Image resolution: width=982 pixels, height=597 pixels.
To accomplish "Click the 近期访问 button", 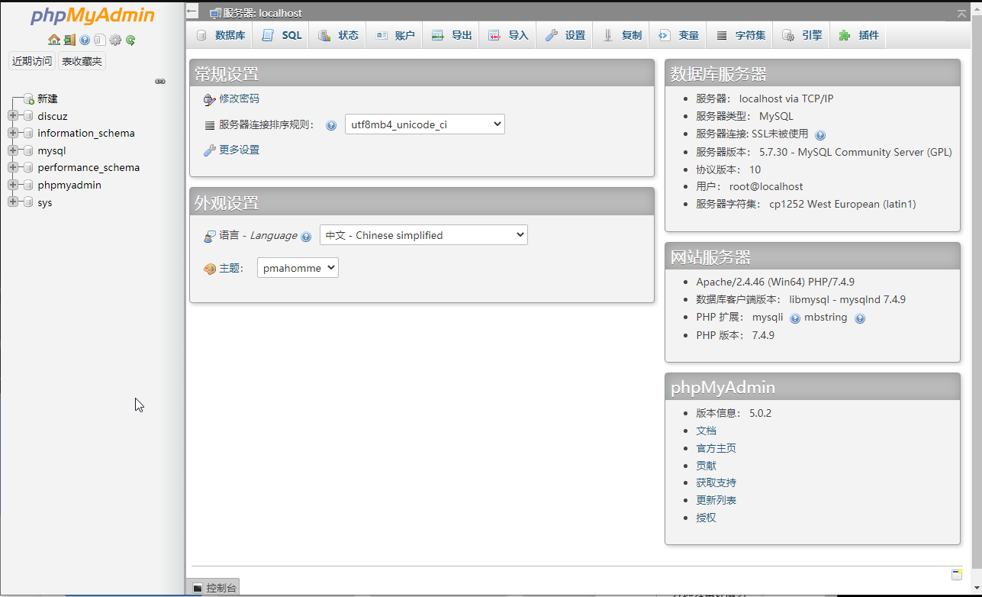I will point(32,61).
